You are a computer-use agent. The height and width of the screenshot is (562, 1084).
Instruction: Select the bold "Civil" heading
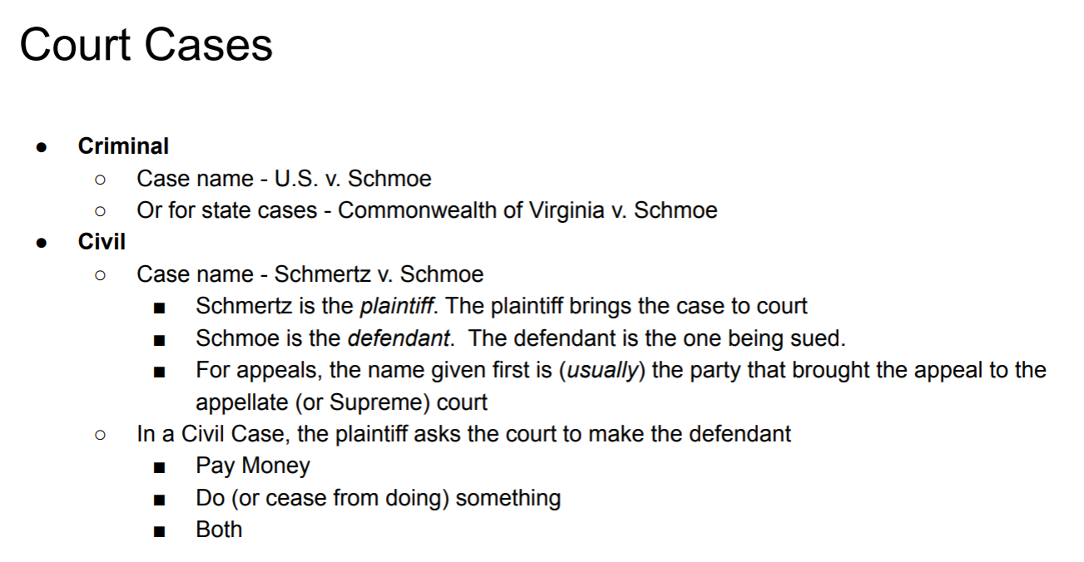(101, 242)
